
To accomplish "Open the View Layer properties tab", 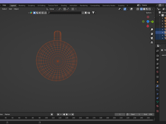I will coord(157,64).
